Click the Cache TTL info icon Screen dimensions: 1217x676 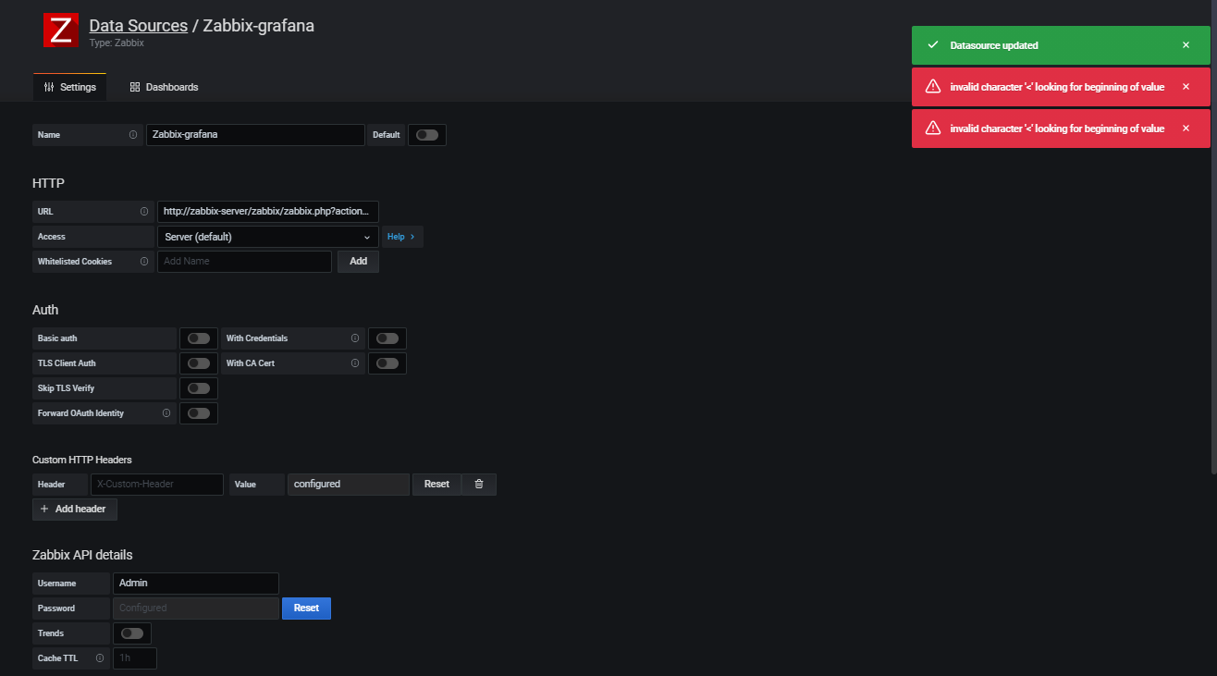[x=100, y=658]
